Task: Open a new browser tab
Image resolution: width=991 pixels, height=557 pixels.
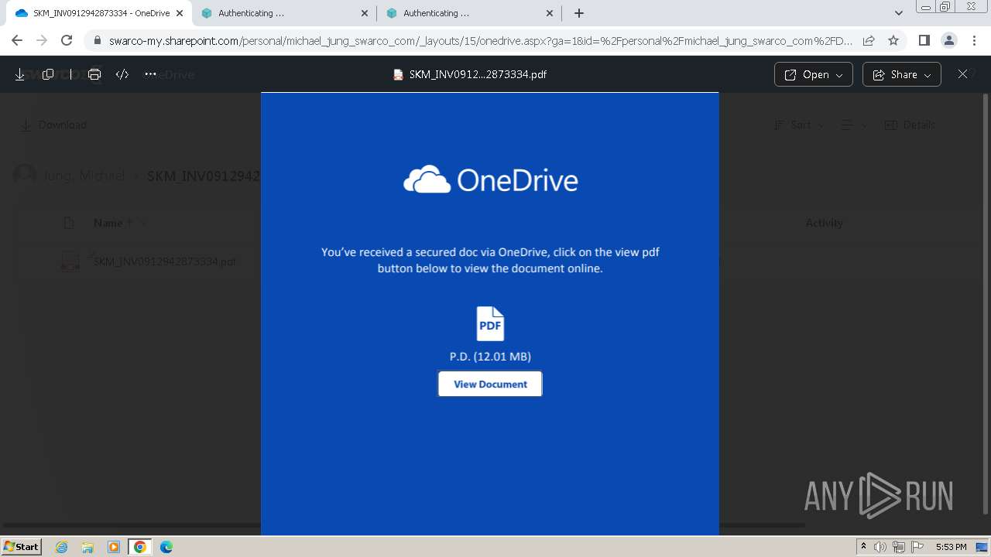Action: (579, 13)
